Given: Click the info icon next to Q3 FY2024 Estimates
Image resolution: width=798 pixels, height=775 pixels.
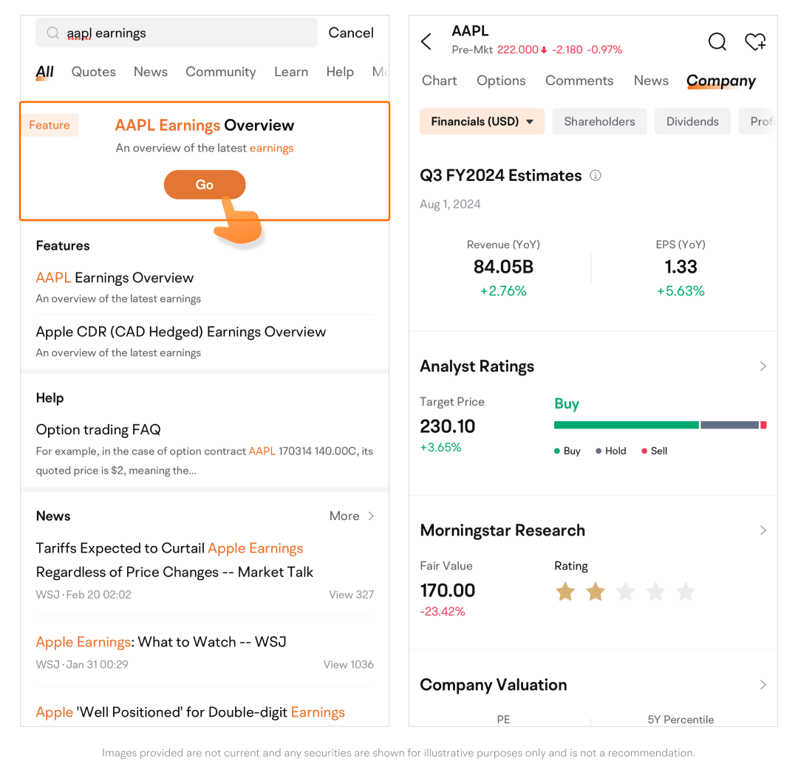Looking at the screenshot, I should (x=596, y=176).
